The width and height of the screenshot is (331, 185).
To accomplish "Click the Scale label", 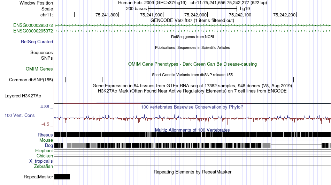I will (47, 9).
